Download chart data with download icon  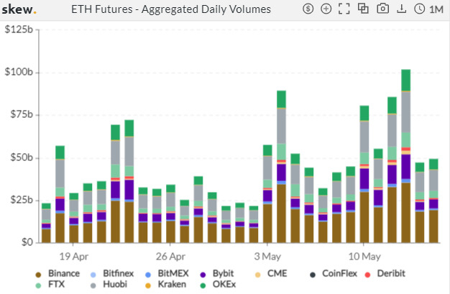point(402,9)
